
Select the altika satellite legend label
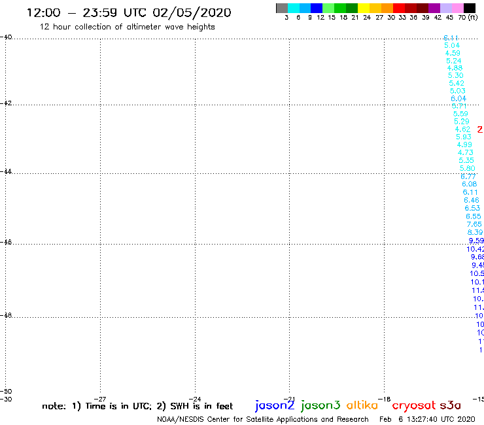(x=362, y=405)
